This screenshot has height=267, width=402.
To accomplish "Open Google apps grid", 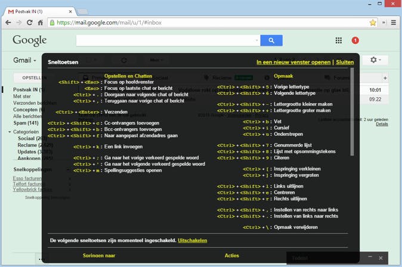I will coord(339,41).
